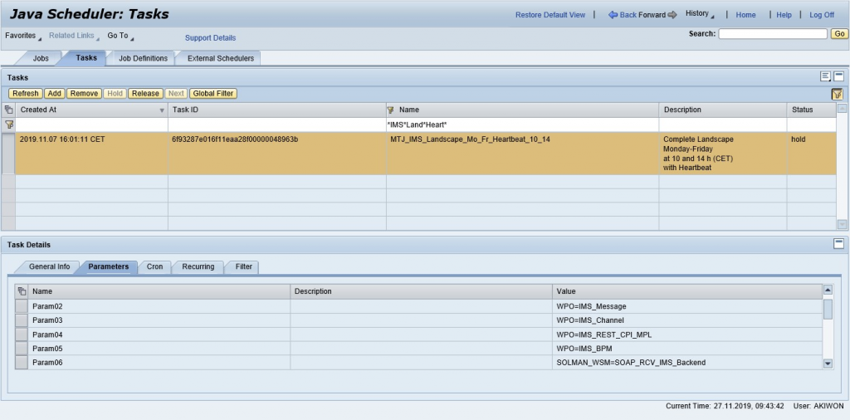Open the External Schedulers tab
Screen dimensions: 850x420
[x=221, y=58]
